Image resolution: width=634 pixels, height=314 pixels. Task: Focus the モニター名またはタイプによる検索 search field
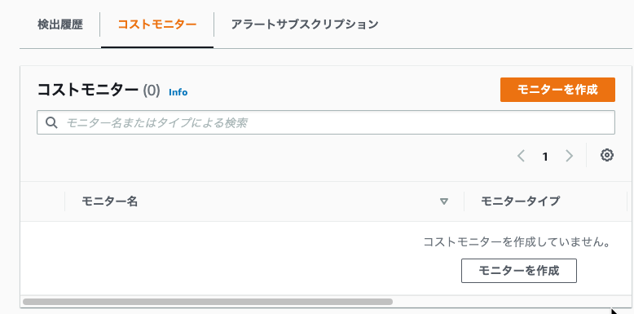pyautogui.click(x=326, y=122)
